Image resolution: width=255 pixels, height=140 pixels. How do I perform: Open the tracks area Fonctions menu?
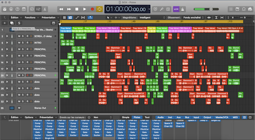click(x=31, y=18)
